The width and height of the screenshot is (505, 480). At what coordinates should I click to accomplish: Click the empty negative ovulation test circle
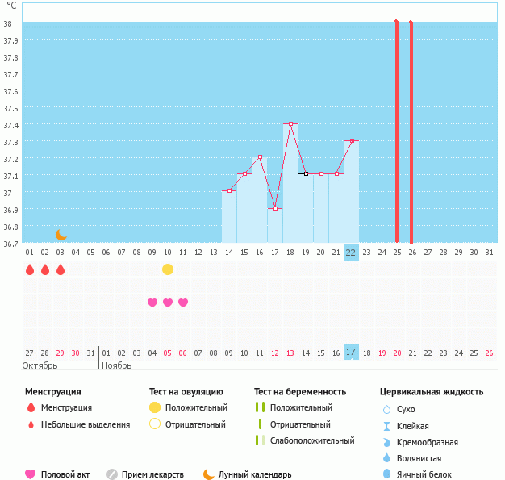(x=155, y=424)
